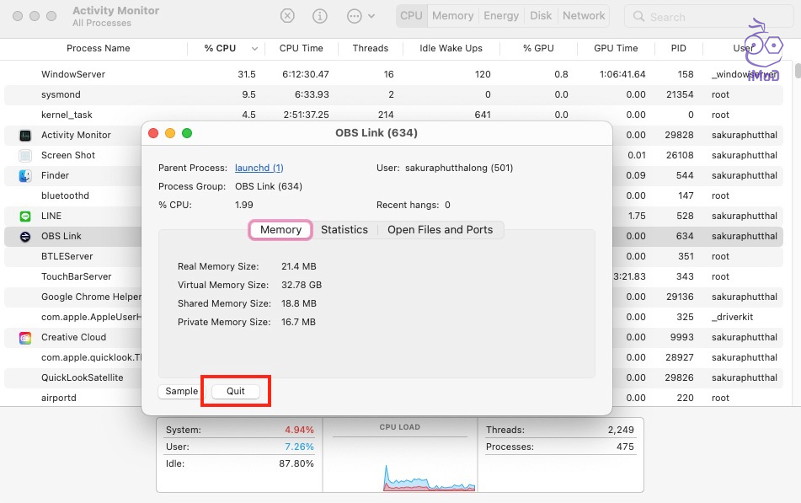Screen dimensions: 801x503
Task: Click the Finder icon in process list
Action: tap(25, 175)
